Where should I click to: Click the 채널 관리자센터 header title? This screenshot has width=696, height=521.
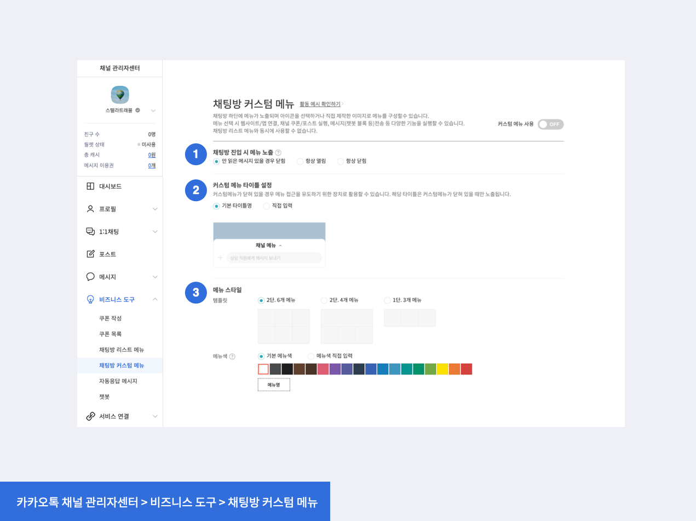[119, 68]
